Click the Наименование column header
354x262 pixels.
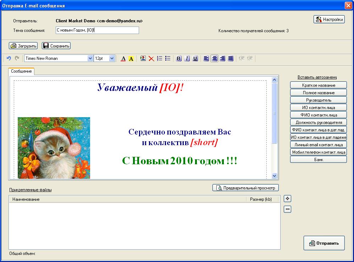pyautogui.click(x=128, y=199)
